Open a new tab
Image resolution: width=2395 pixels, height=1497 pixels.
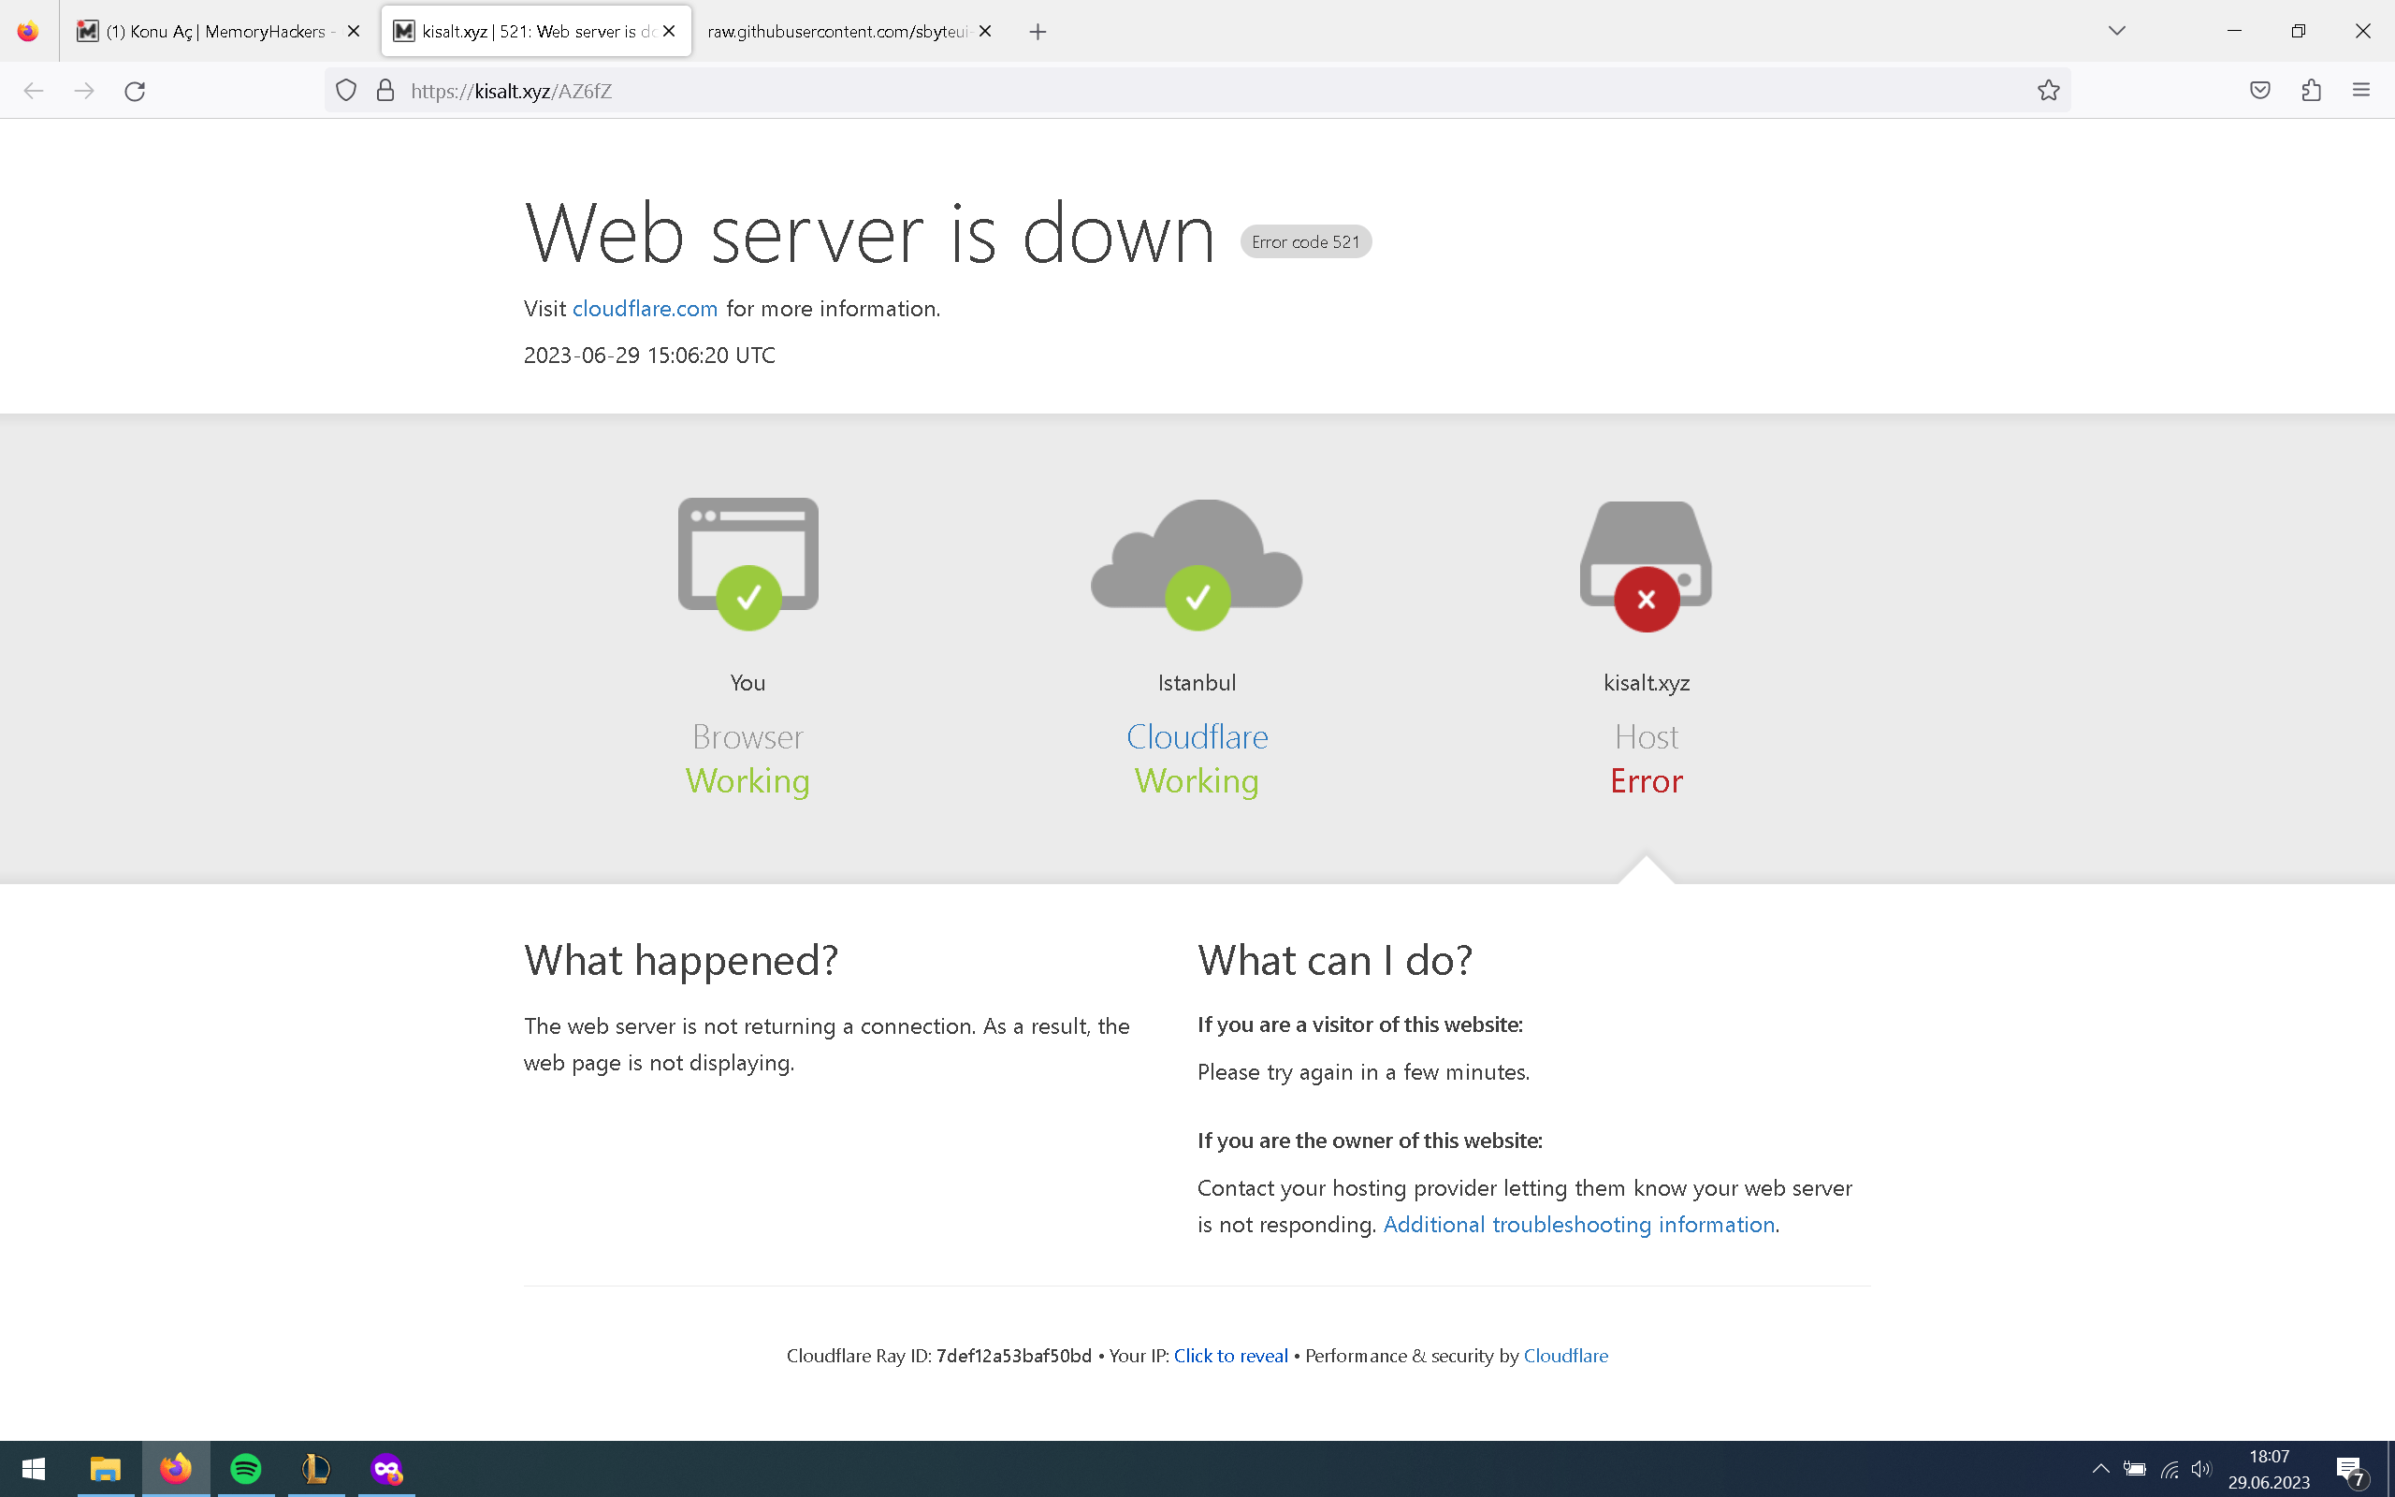(x=1038, y=32)
